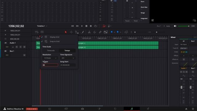Select the pointer selection tool

[66, 32]
